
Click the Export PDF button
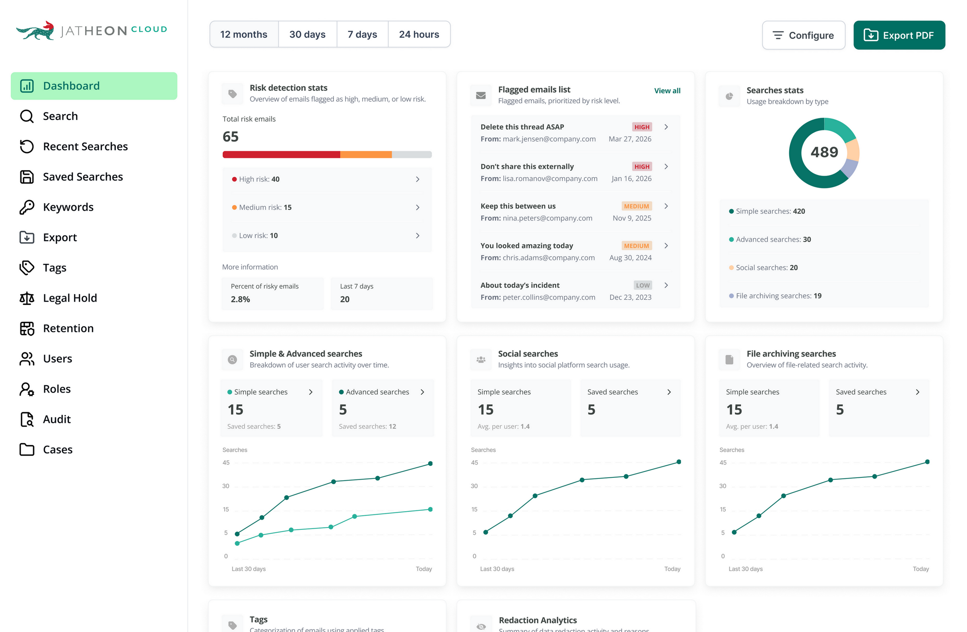point(899,35)
